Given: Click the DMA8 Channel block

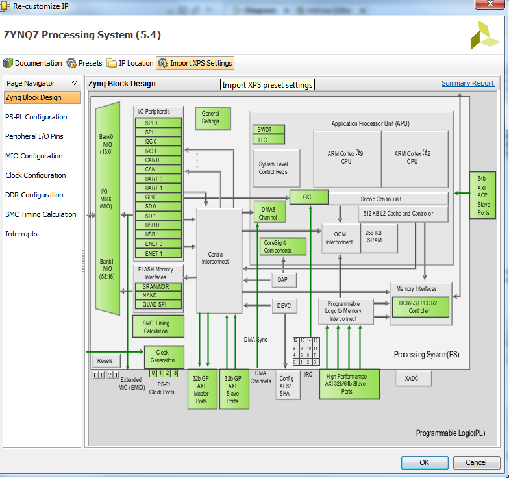Looking at the screenshot, I should 270,212.
